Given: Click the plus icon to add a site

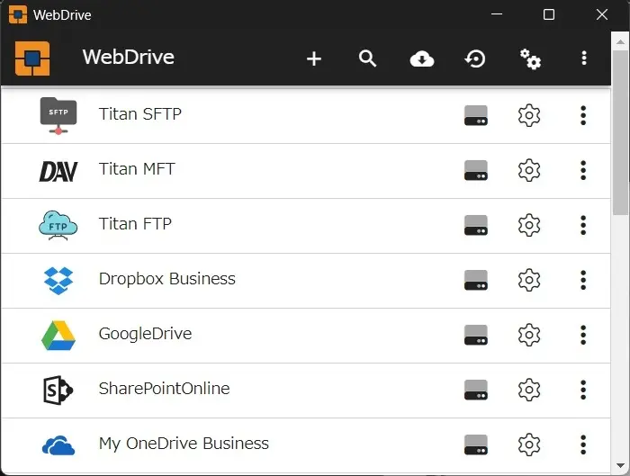Looking at the screenshot, I should (313, 58).
